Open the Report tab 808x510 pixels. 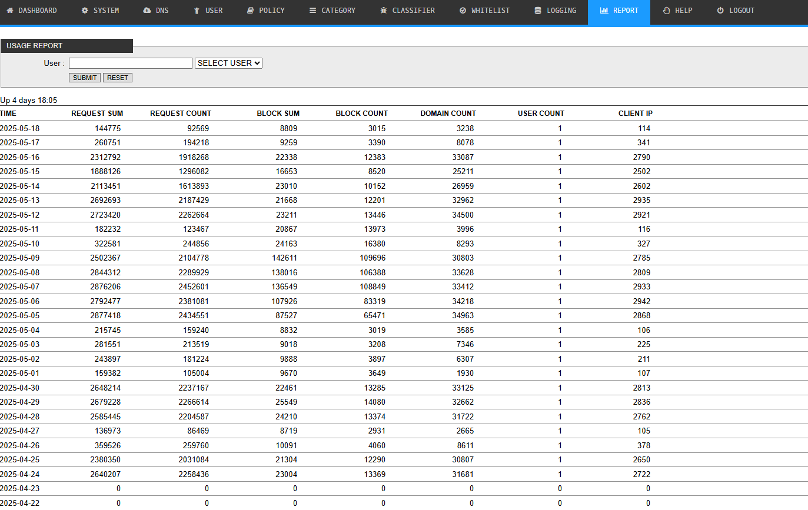(x=619, y=11)
